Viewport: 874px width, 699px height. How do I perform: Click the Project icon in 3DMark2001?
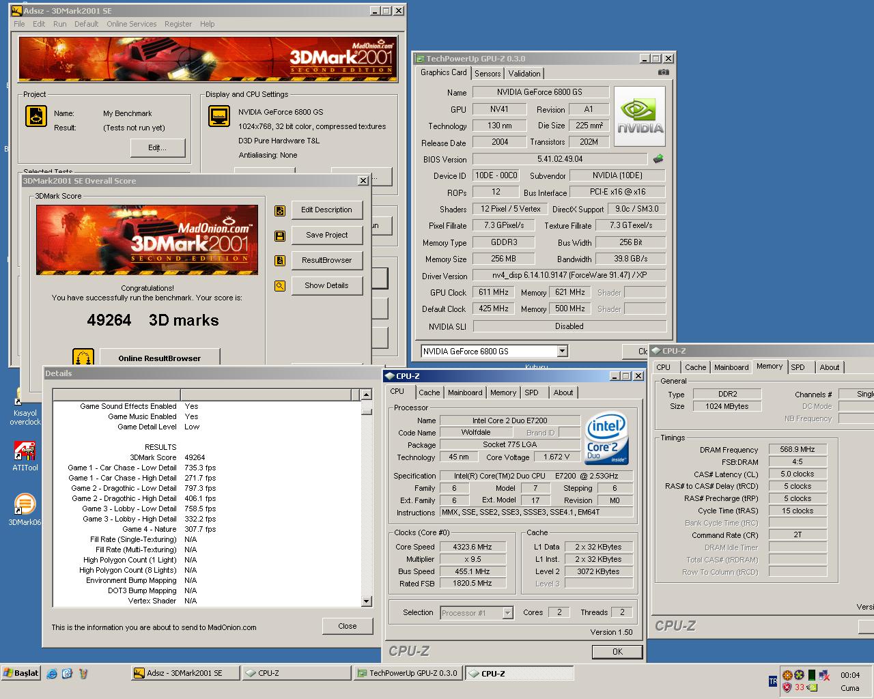click(x=36, y=116)
